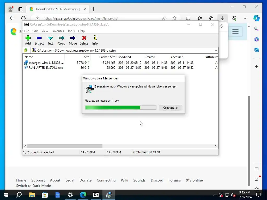Viewport: 267px width, 200px height.
Task: Toggle the Read aloud icon in the address bar
Action: [164, 18]
